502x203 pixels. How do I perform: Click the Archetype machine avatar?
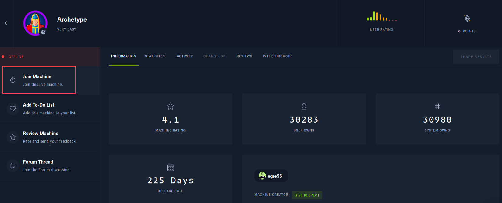[35, 23]
